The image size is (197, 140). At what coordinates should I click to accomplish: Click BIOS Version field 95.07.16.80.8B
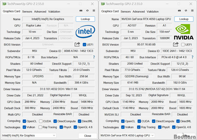146,44
